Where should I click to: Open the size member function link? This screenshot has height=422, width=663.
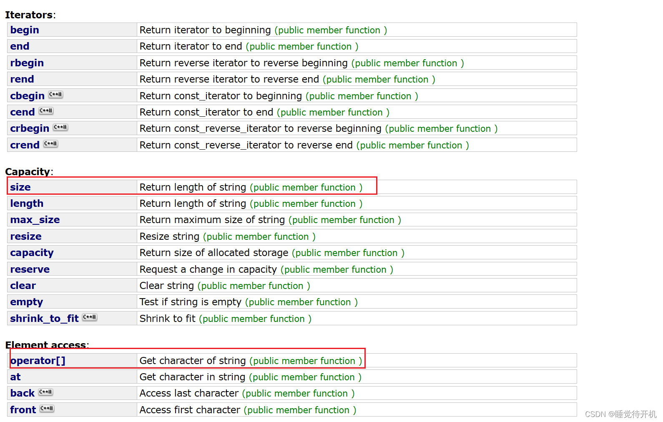point(20,187)
